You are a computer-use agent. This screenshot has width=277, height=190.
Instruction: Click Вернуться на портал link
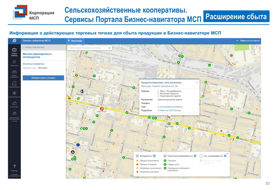tap(248, 40)
